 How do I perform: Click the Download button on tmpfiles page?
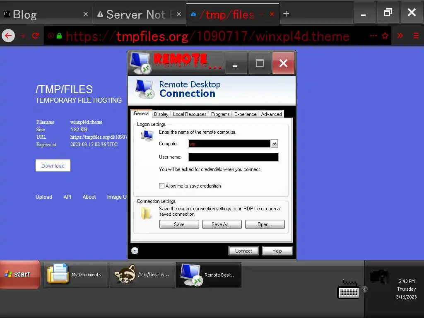click(53, 166)
